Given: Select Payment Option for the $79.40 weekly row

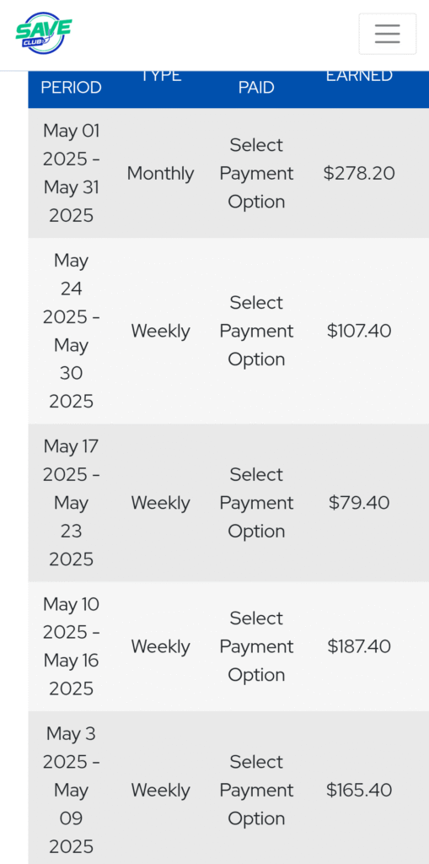Looking at the screenshot, I should [x=256, y=503].
